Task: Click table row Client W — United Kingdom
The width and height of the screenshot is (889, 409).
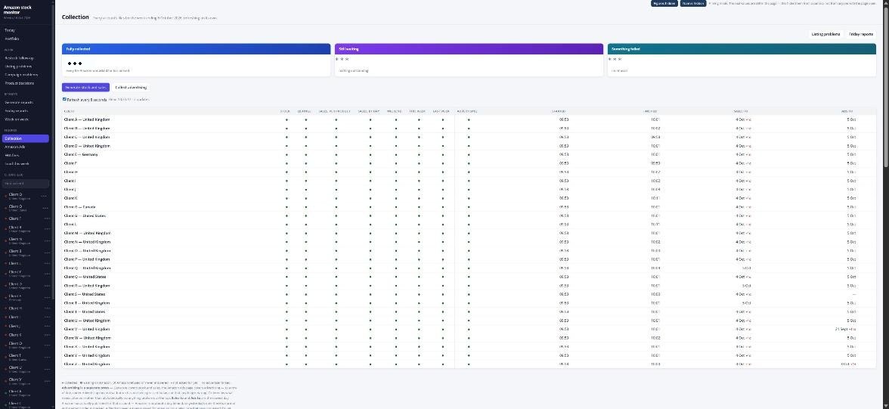Action: click(469, 338)
